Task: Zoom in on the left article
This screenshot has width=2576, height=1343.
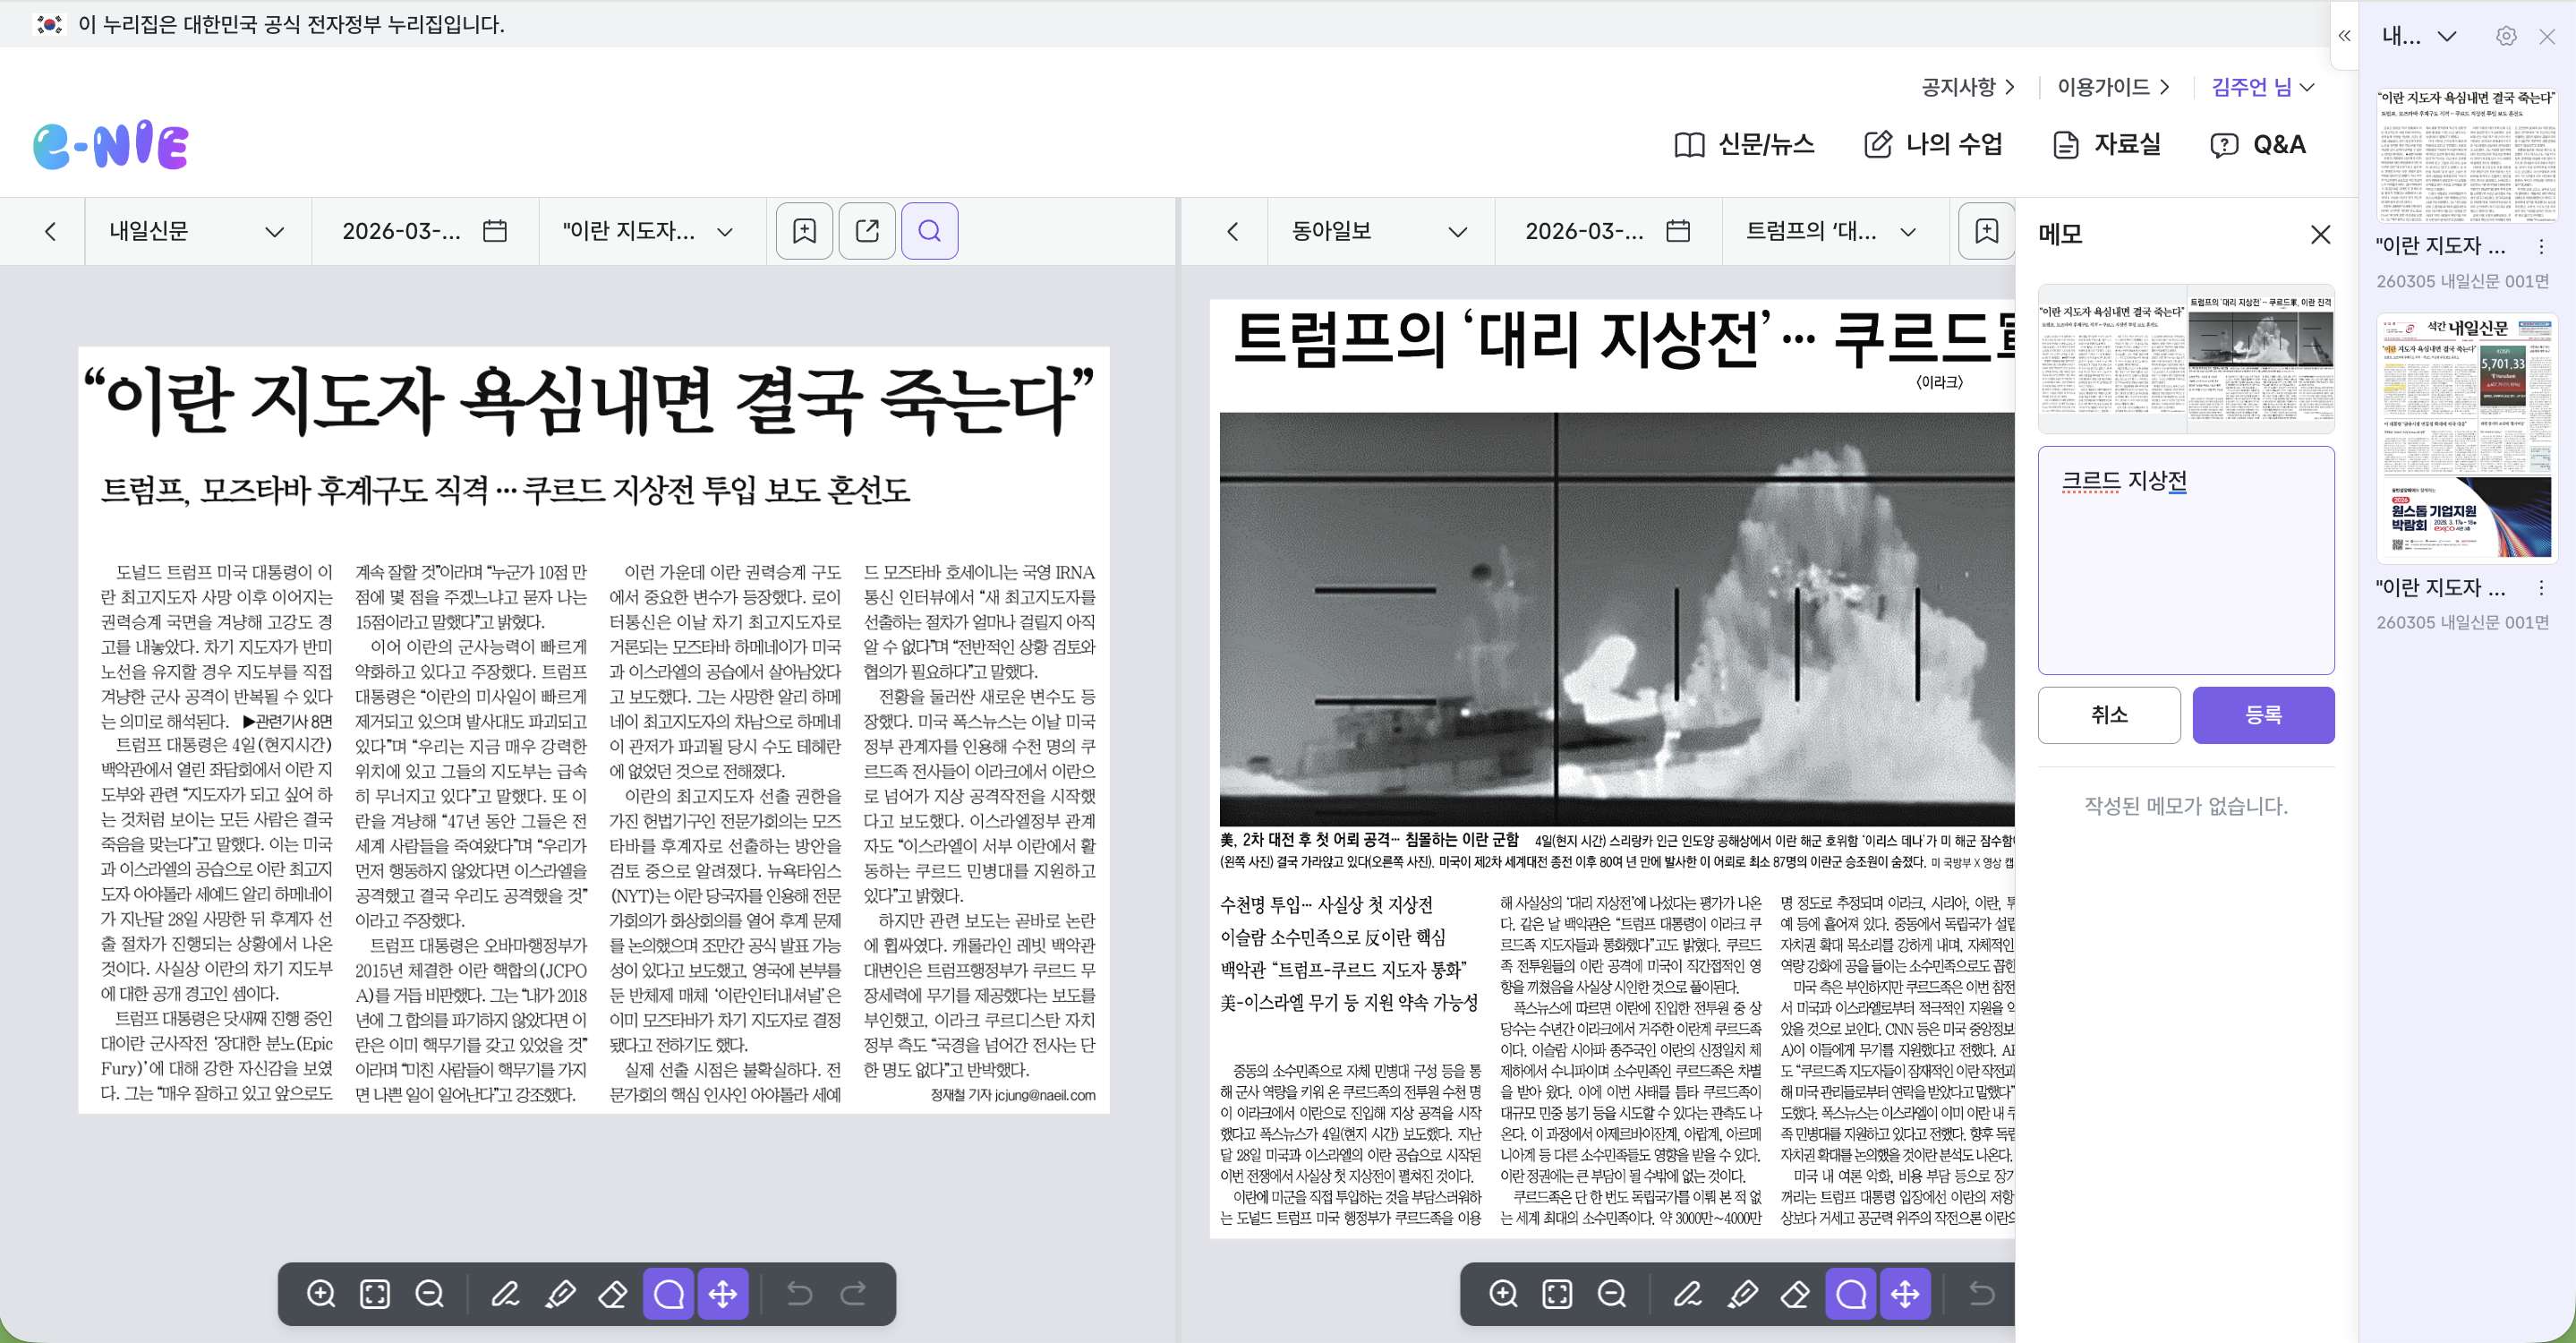Action: click(321, 1294)
